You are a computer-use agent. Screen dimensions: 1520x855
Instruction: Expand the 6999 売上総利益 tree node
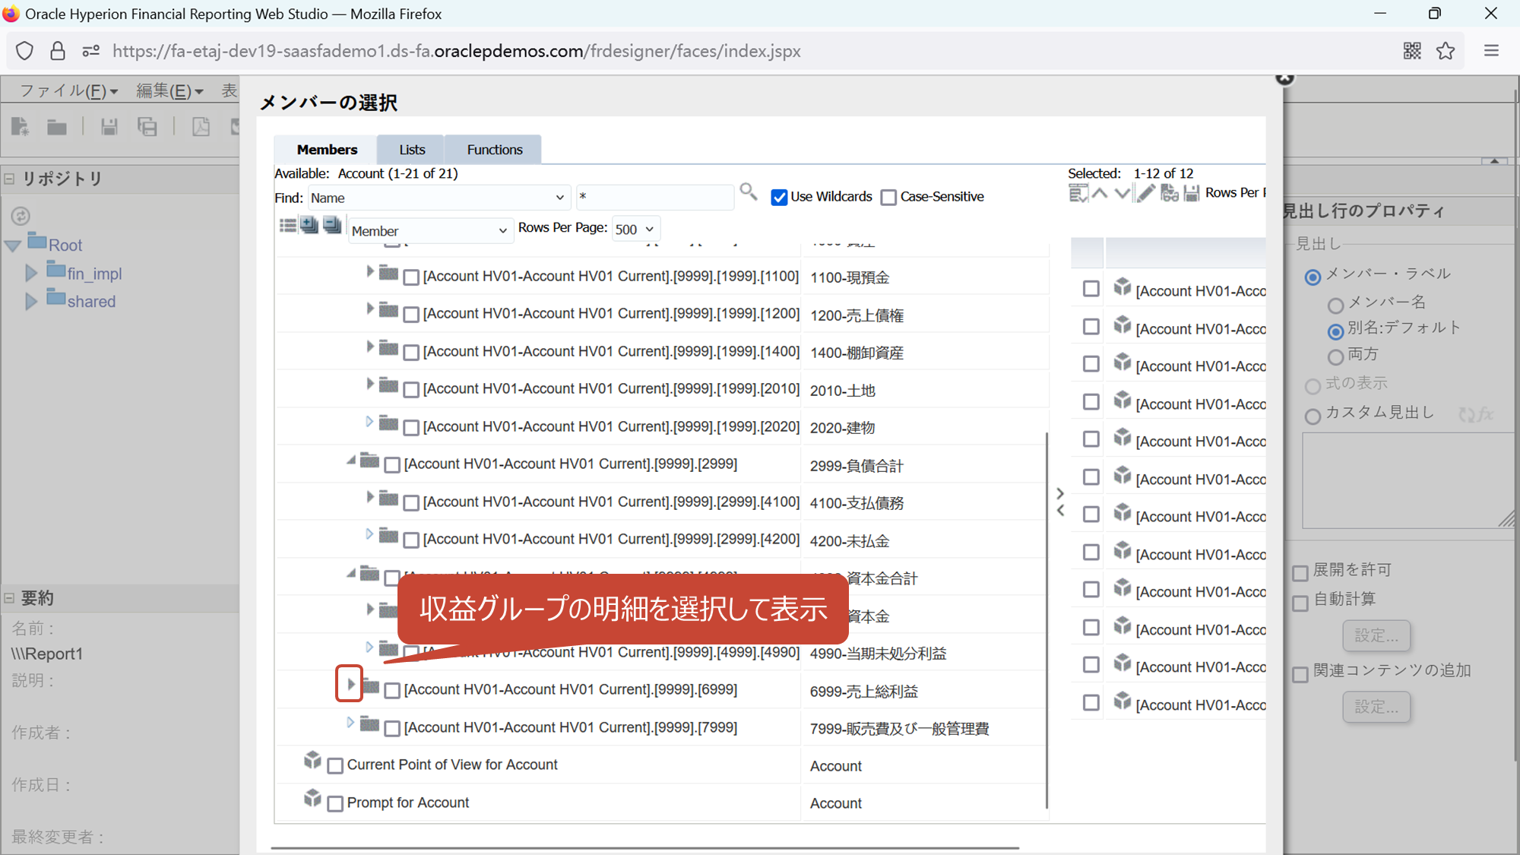pyautogui.click(x=350, y=683)
